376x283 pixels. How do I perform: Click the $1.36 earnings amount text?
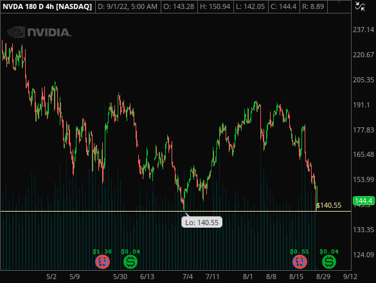point(102,251)
